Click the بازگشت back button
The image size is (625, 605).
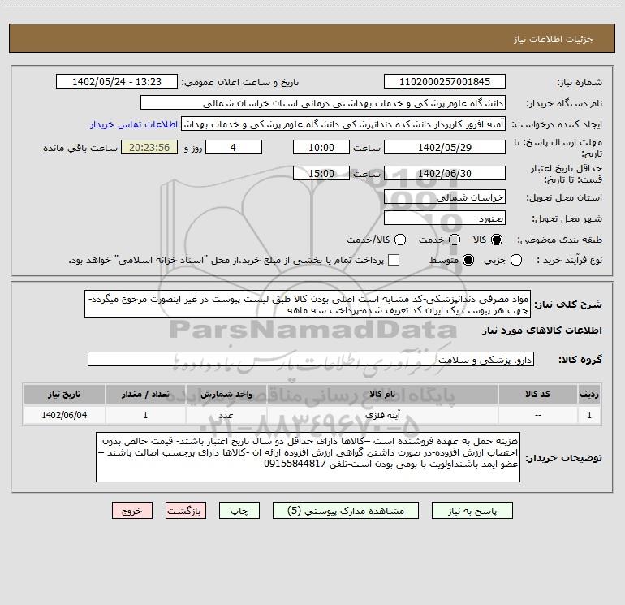coord(186,511)
